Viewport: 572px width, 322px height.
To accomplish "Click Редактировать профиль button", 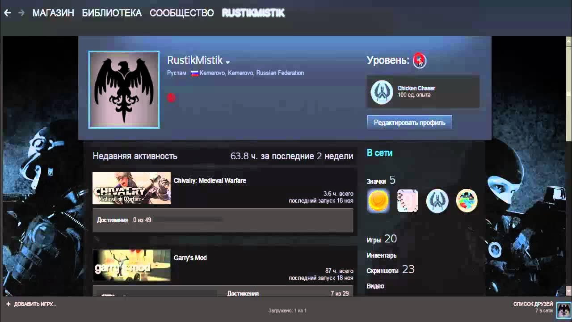I will [410, 123].
